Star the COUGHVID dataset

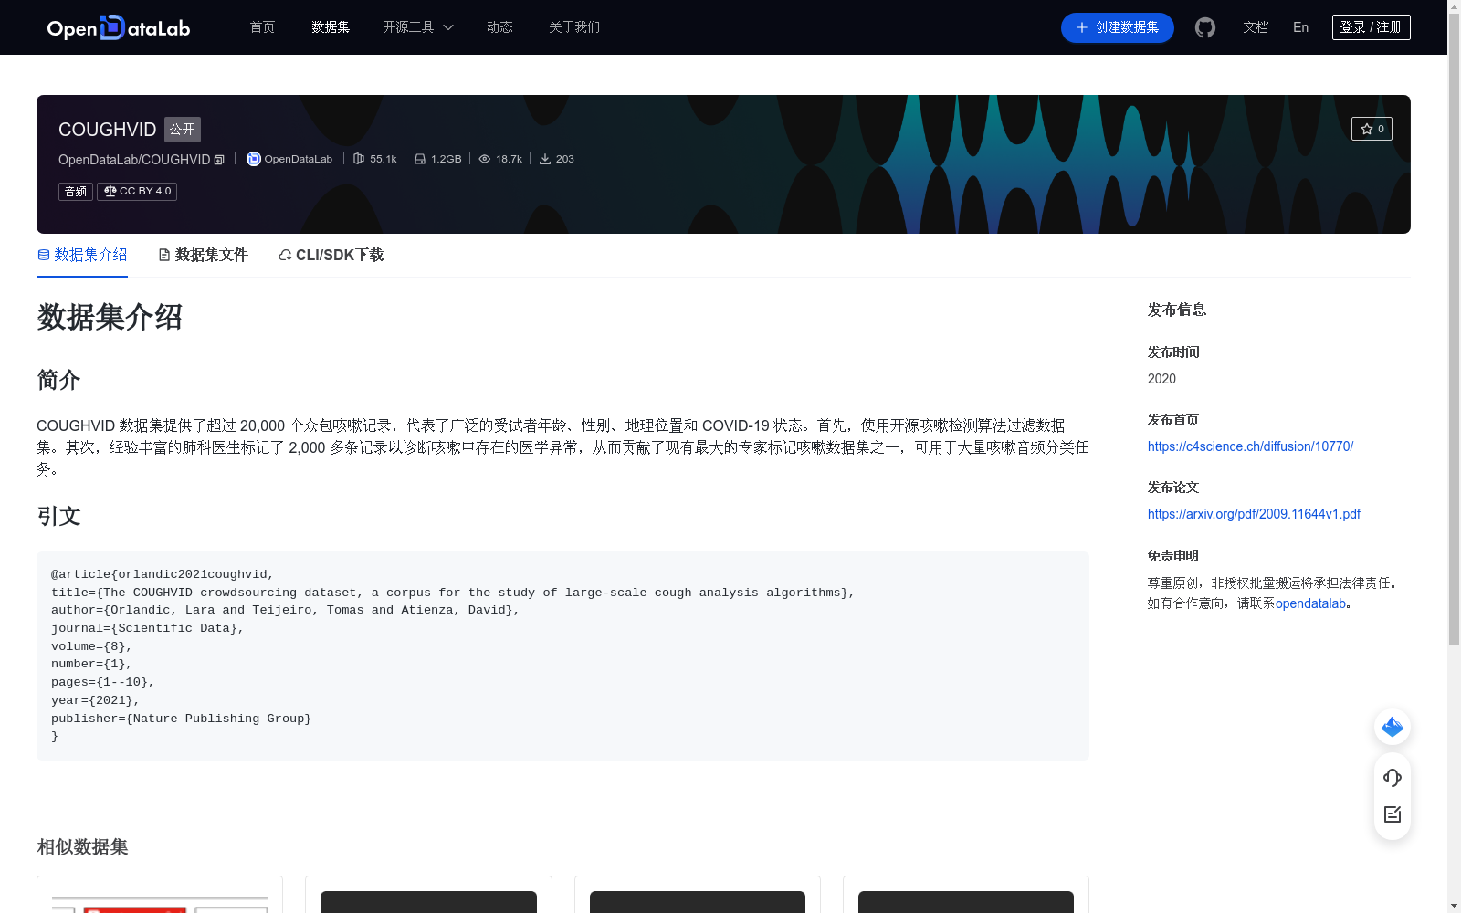[x=1372, y=129]
